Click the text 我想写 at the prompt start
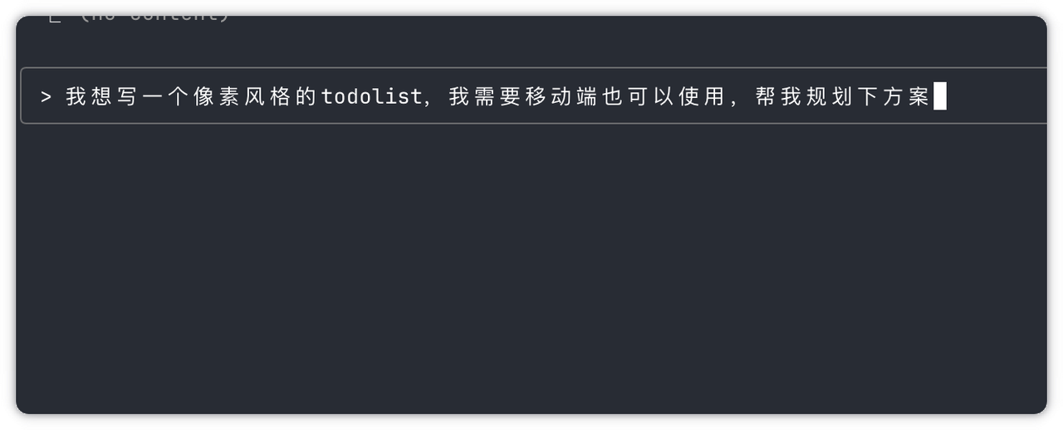The width and height of the screenshot is (1063, 430). pos(101,97)
